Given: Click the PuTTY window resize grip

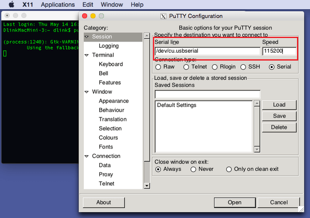Looking at the screenshot, I should tap(301, 209).
